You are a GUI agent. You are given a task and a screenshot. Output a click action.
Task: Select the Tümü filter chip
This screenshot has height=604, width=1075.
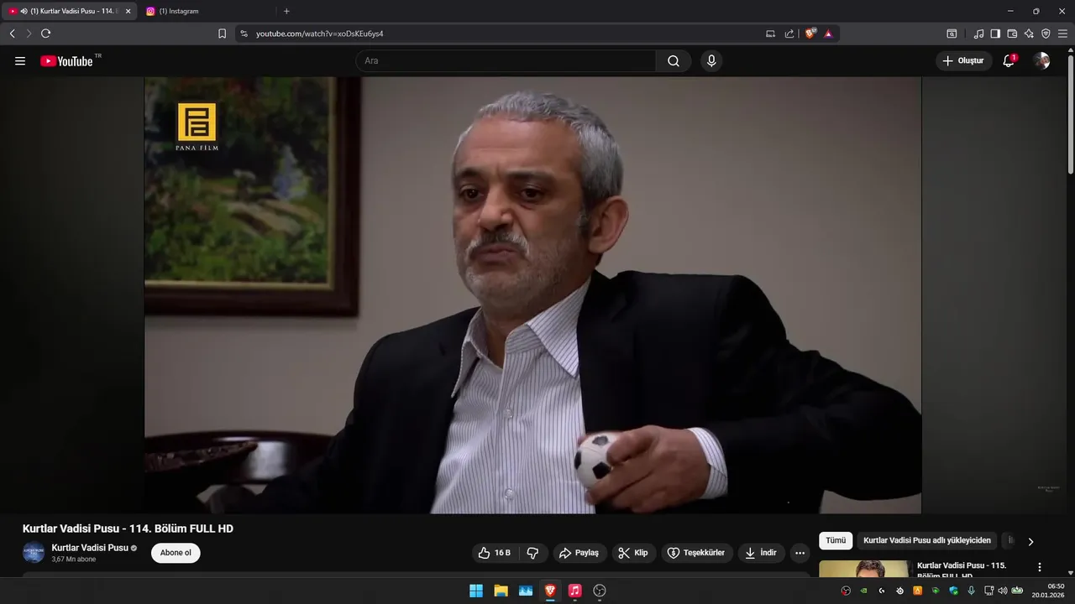tap(836, 541)
